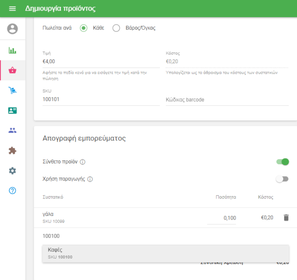Select the Βάρος/Όγκος radio option

tap(116, 28)
